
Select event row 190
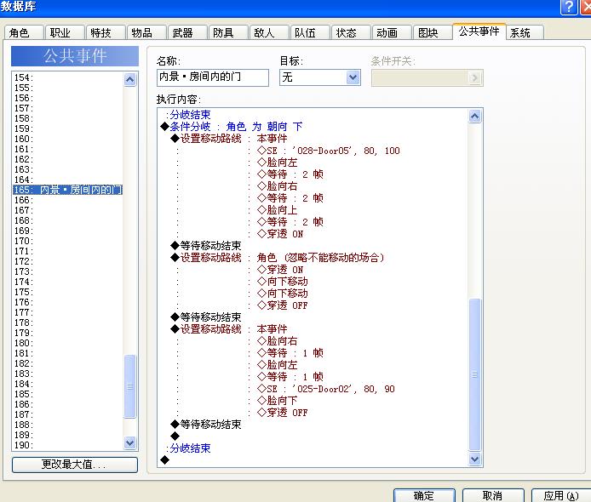click(68, 445)
